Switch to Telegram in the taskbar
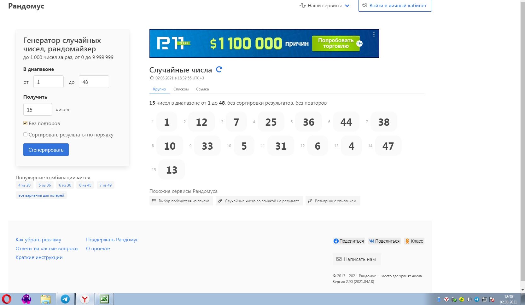The width and height of the screenshot is (525, 305). pos(65,299)
